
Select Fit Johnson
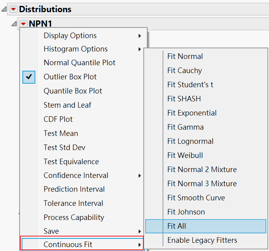pyautogui.click(x=186, y=212)
